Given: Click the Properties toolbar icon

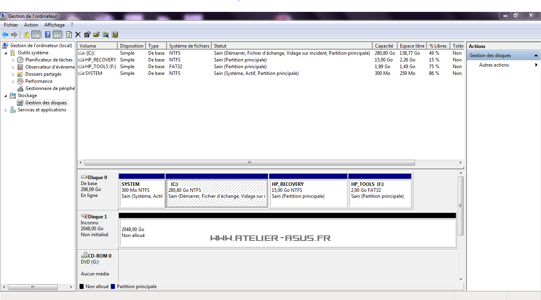Looking at the screenshot, I should [x=87, y=35].
